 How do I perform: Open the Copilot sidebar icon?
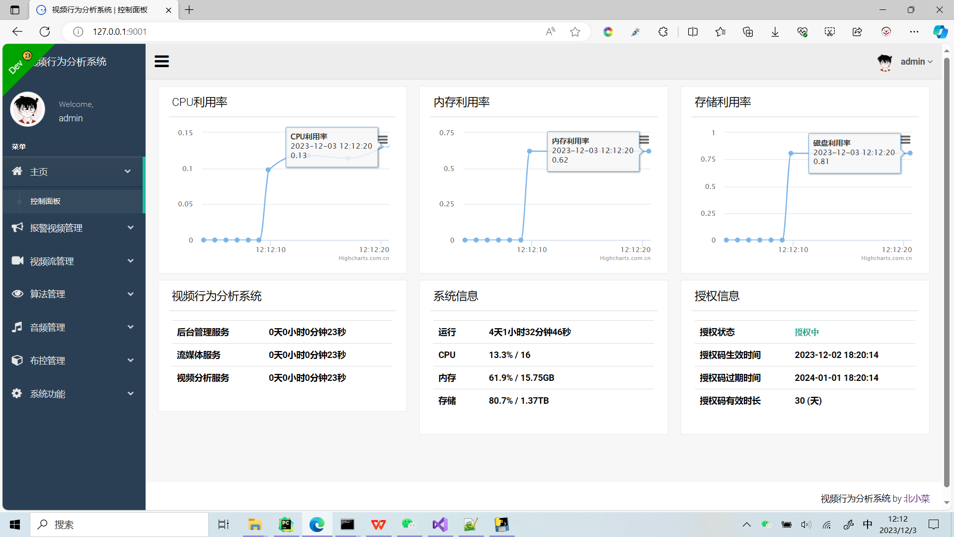click(x=940, y=32)
